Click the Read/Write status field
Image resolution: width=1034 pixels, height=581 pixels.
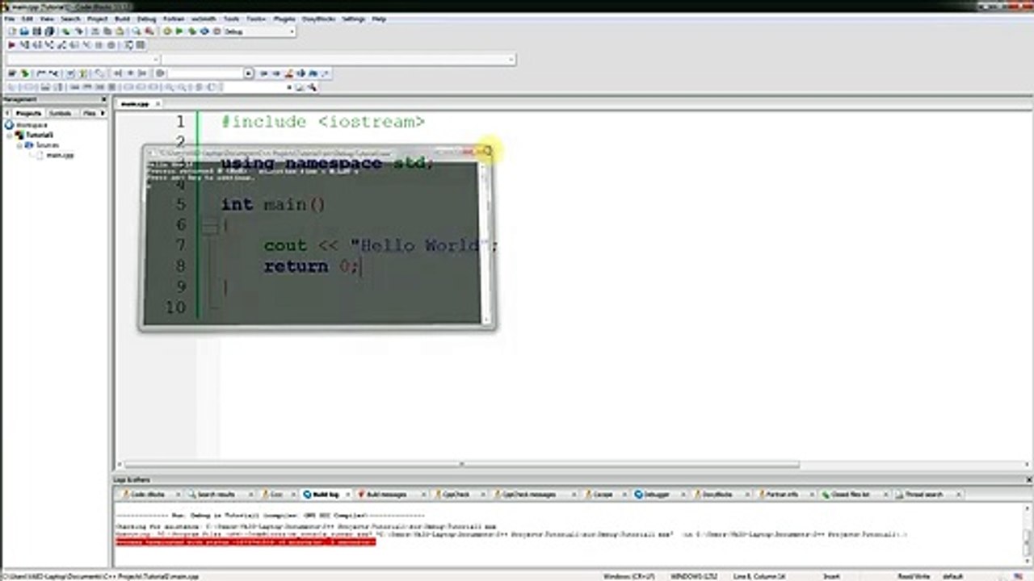click(914, 576)
